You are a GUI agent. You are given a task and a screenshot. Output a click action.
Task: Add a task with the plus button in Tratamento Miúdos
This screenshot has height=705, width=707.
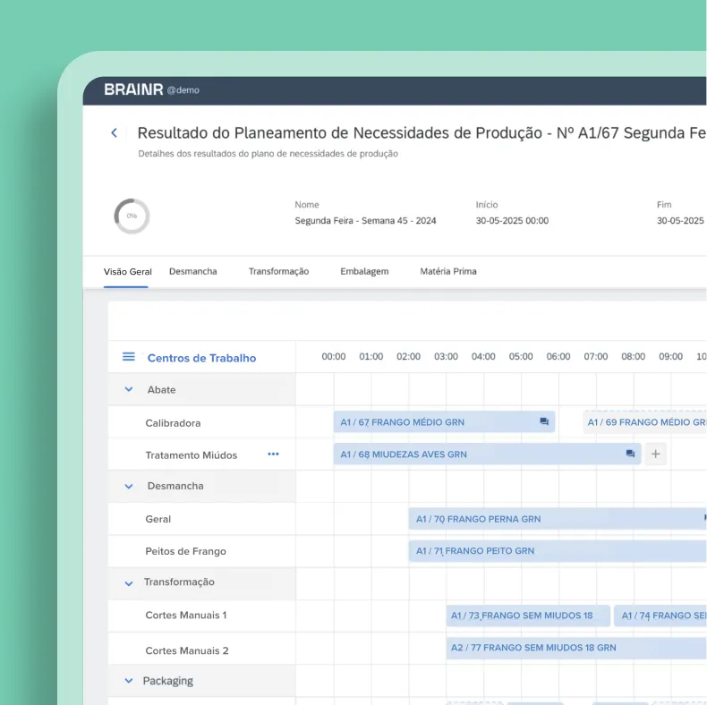[655, 454]
